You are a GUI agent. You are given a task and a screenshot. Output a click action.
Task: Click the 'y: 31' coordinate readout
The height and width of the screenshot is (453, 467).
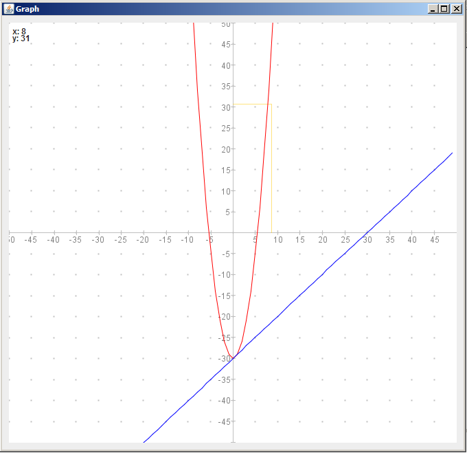pyautogui.click(x=21, y=38)
